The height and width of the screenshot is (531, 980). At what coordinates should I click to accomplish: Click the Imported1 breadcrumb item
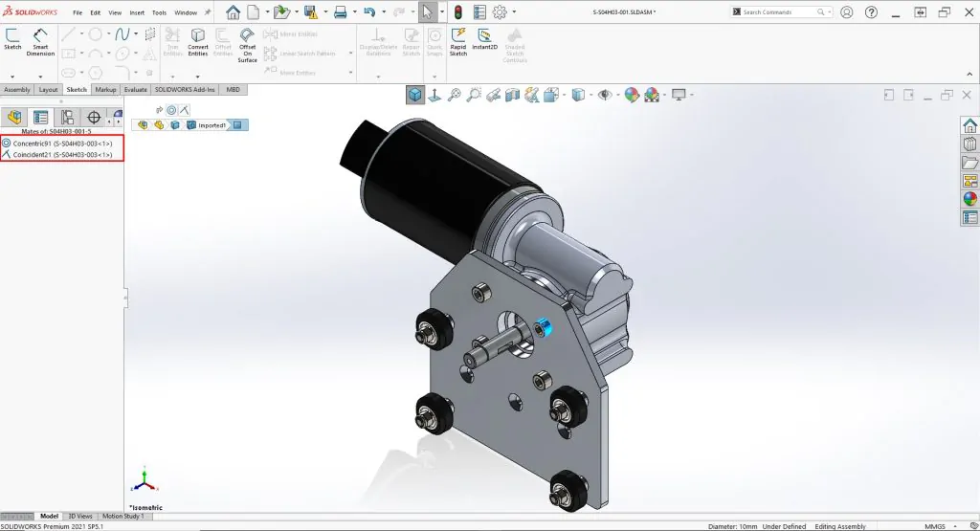tap(207, 125)
